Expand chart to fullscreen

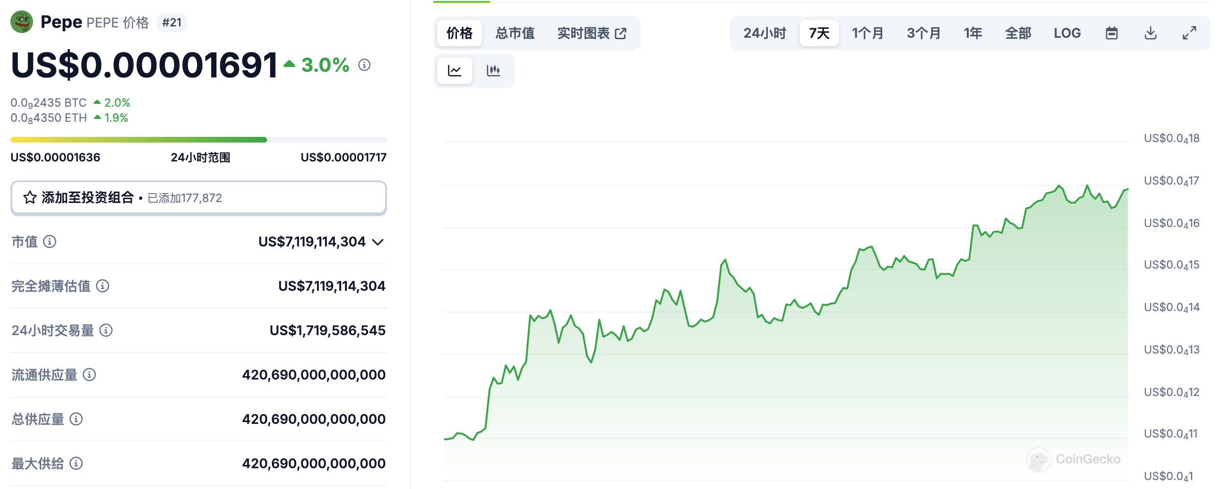[1189, 33]
